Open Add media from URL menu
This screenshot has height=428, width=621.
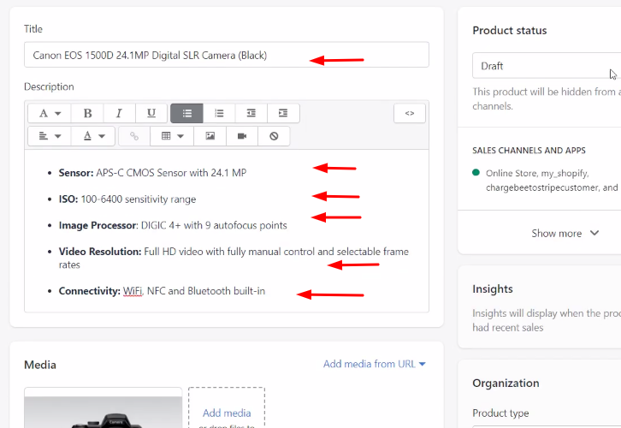[x=375, y=364]
